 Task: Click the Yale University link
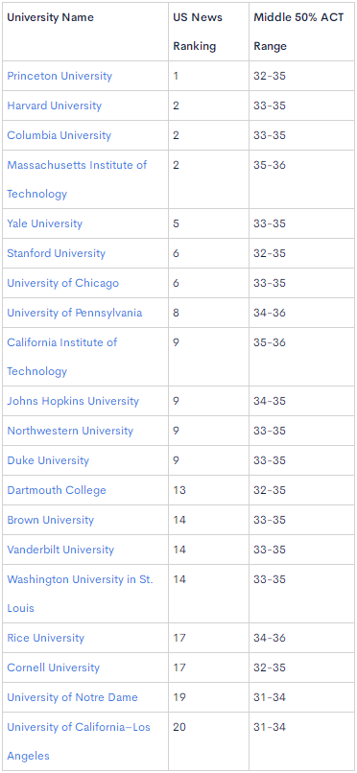click(x=45, y=223)
